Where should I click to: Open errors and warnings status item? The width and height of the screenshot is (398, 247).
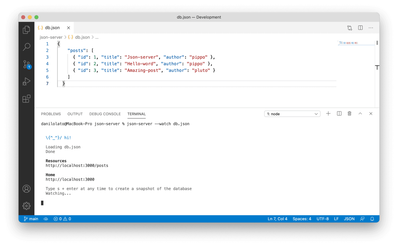tap(62, 219)
